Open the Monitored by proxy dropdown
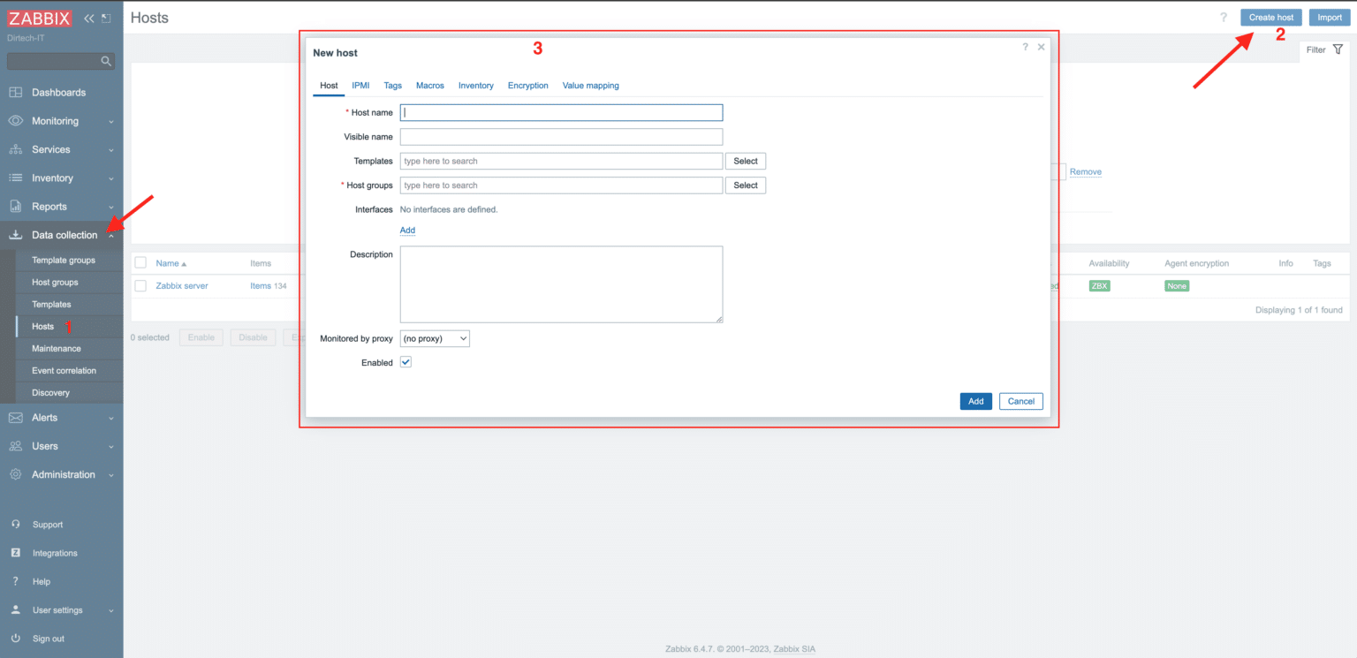The height and width of the screenshot is (658, 1357). (434, 337)
